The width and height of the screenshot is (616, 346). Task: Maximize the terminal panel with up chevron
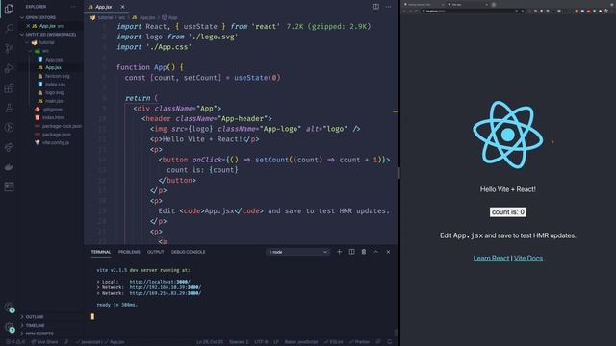(376, 252)
